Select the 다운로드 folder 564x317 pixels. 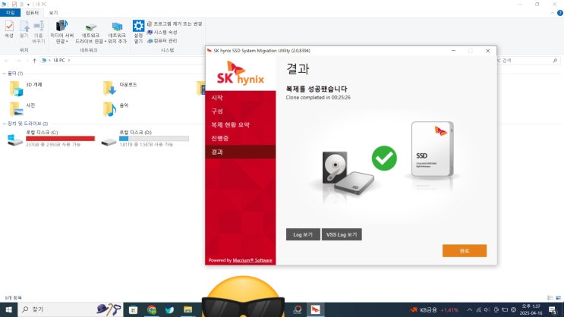pyautogui.click(x=120, y=88)
